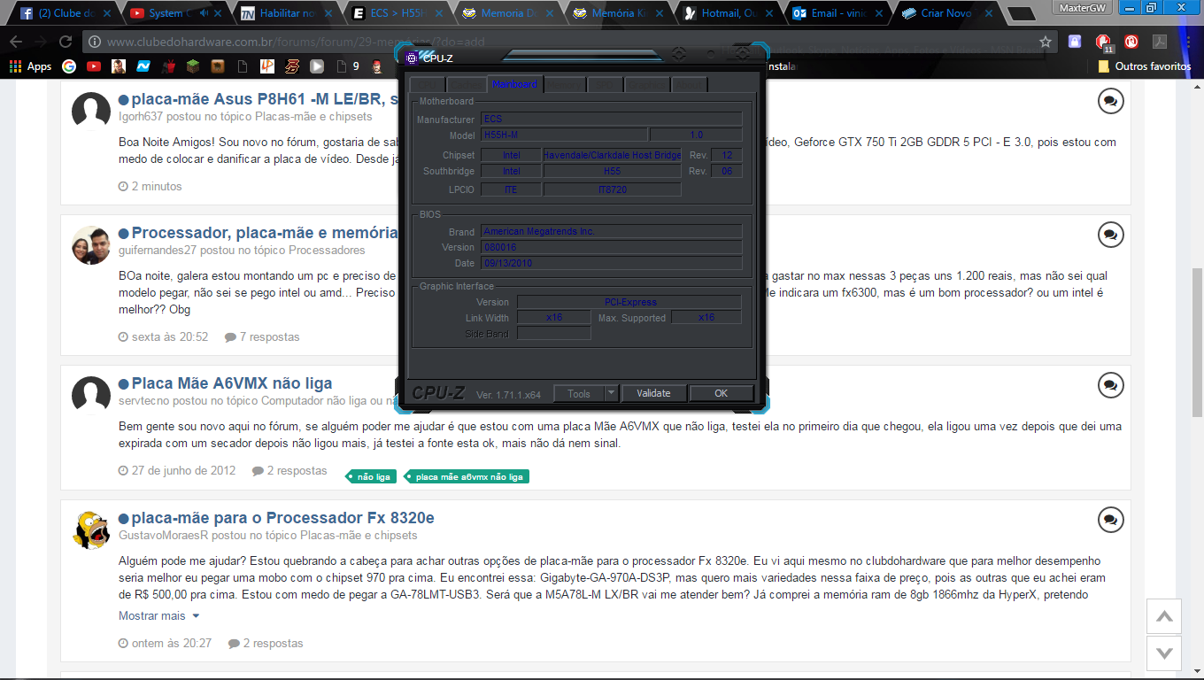Click the LPCIO model value IT8720
The width and height of the screenshot is (1204, 680).
click(613, 189)
